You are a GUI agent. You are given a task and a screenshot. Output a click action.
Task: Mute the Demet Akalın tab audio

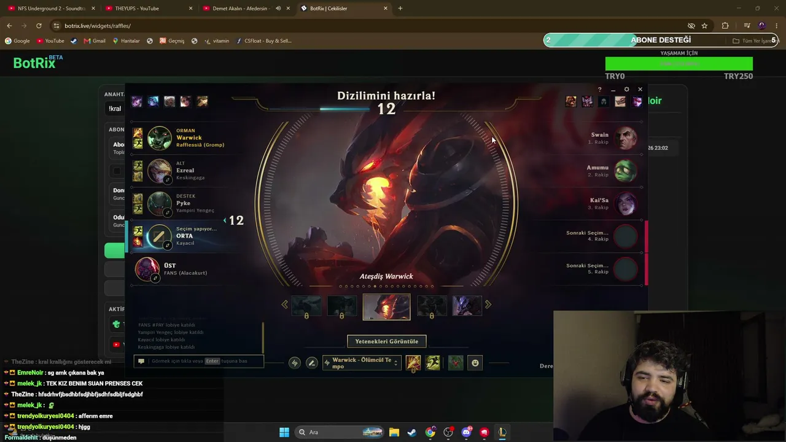tap(278, 9)
